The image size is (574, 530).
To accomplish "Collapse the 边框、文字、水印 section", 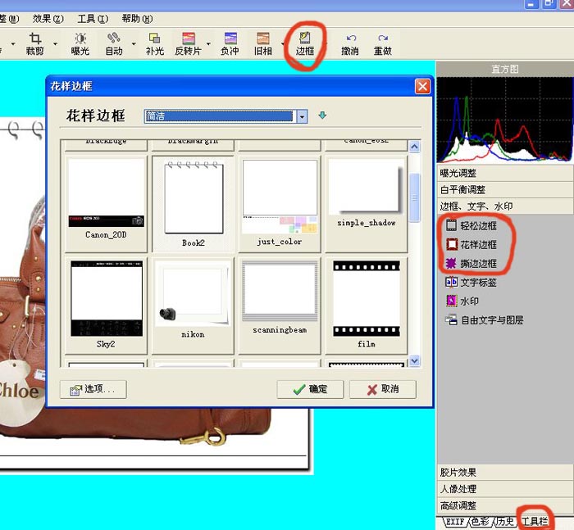I will [505, 206].
